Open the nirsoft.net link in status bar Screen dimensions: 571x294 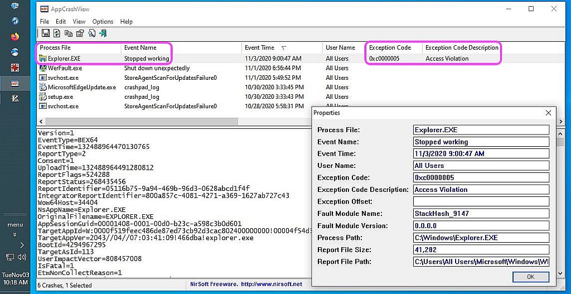(x=272, y=284)
